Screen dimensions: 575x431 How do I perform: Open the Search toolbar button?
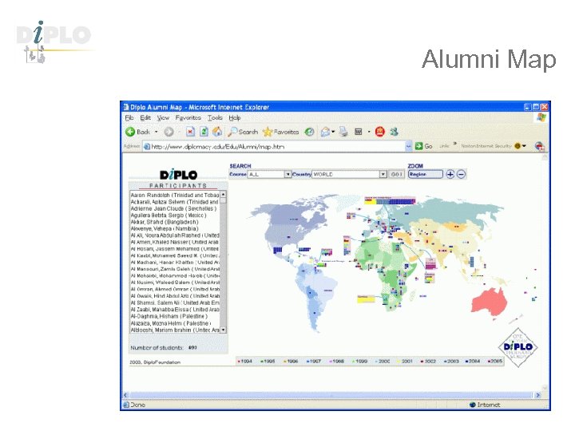pyautogui.click(x=243, y=132)
